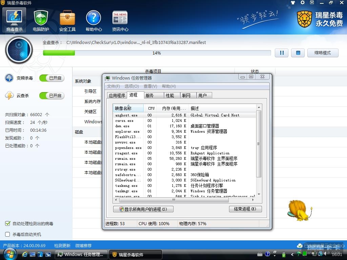Select rsagent.exe process row
This screenshot has height=260, width=347.
pos(185,153)
